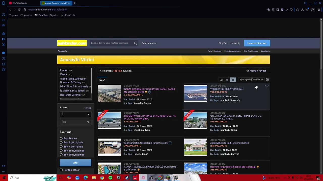Screen dimensions: 323x181
Task: Switch to the YouTube Music tab
Action: [x=23, y=3]
